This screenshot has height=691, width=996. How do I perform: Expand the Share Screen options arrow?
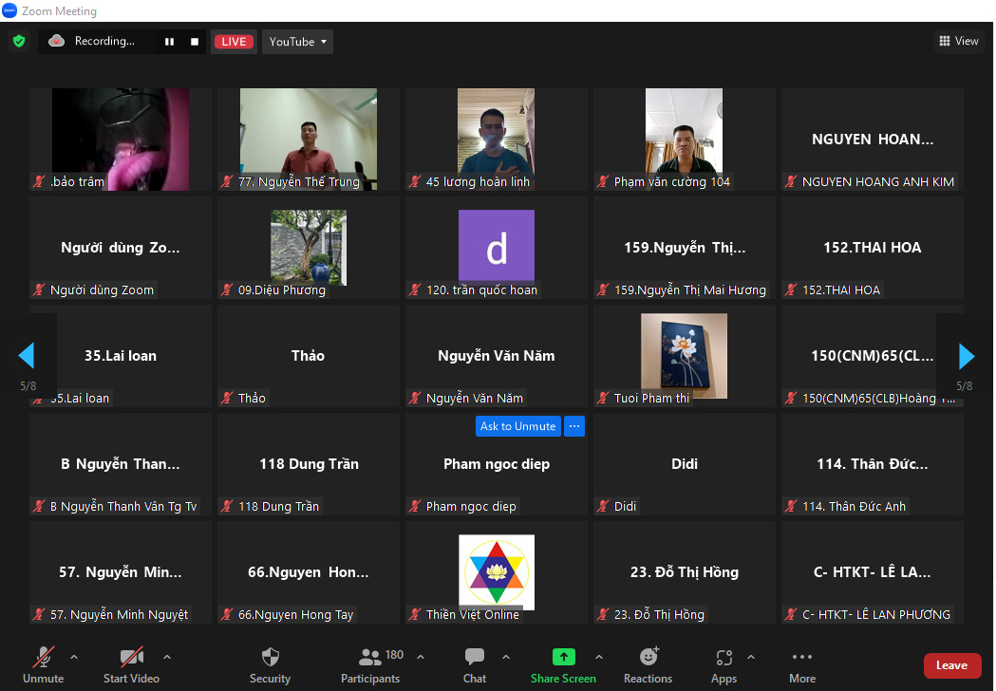599,658
